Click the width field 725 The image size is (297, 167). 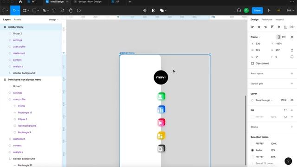[259, 50]
